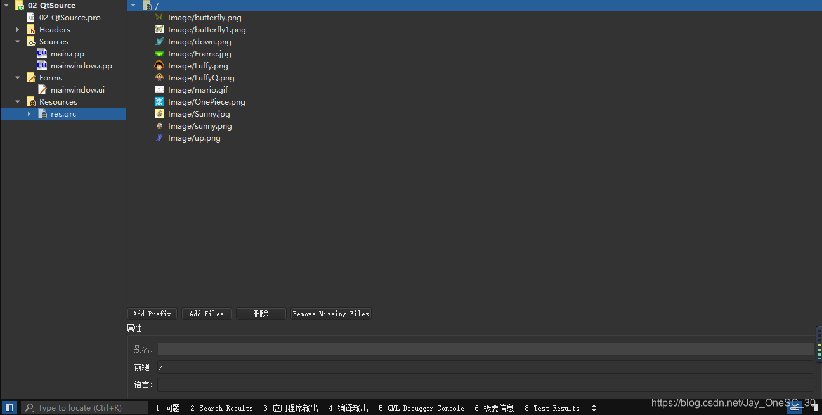This screenshot has height=415, width=822.
Task: Click the 02_QtSource.pro file icon
Action: click(31, 18)
